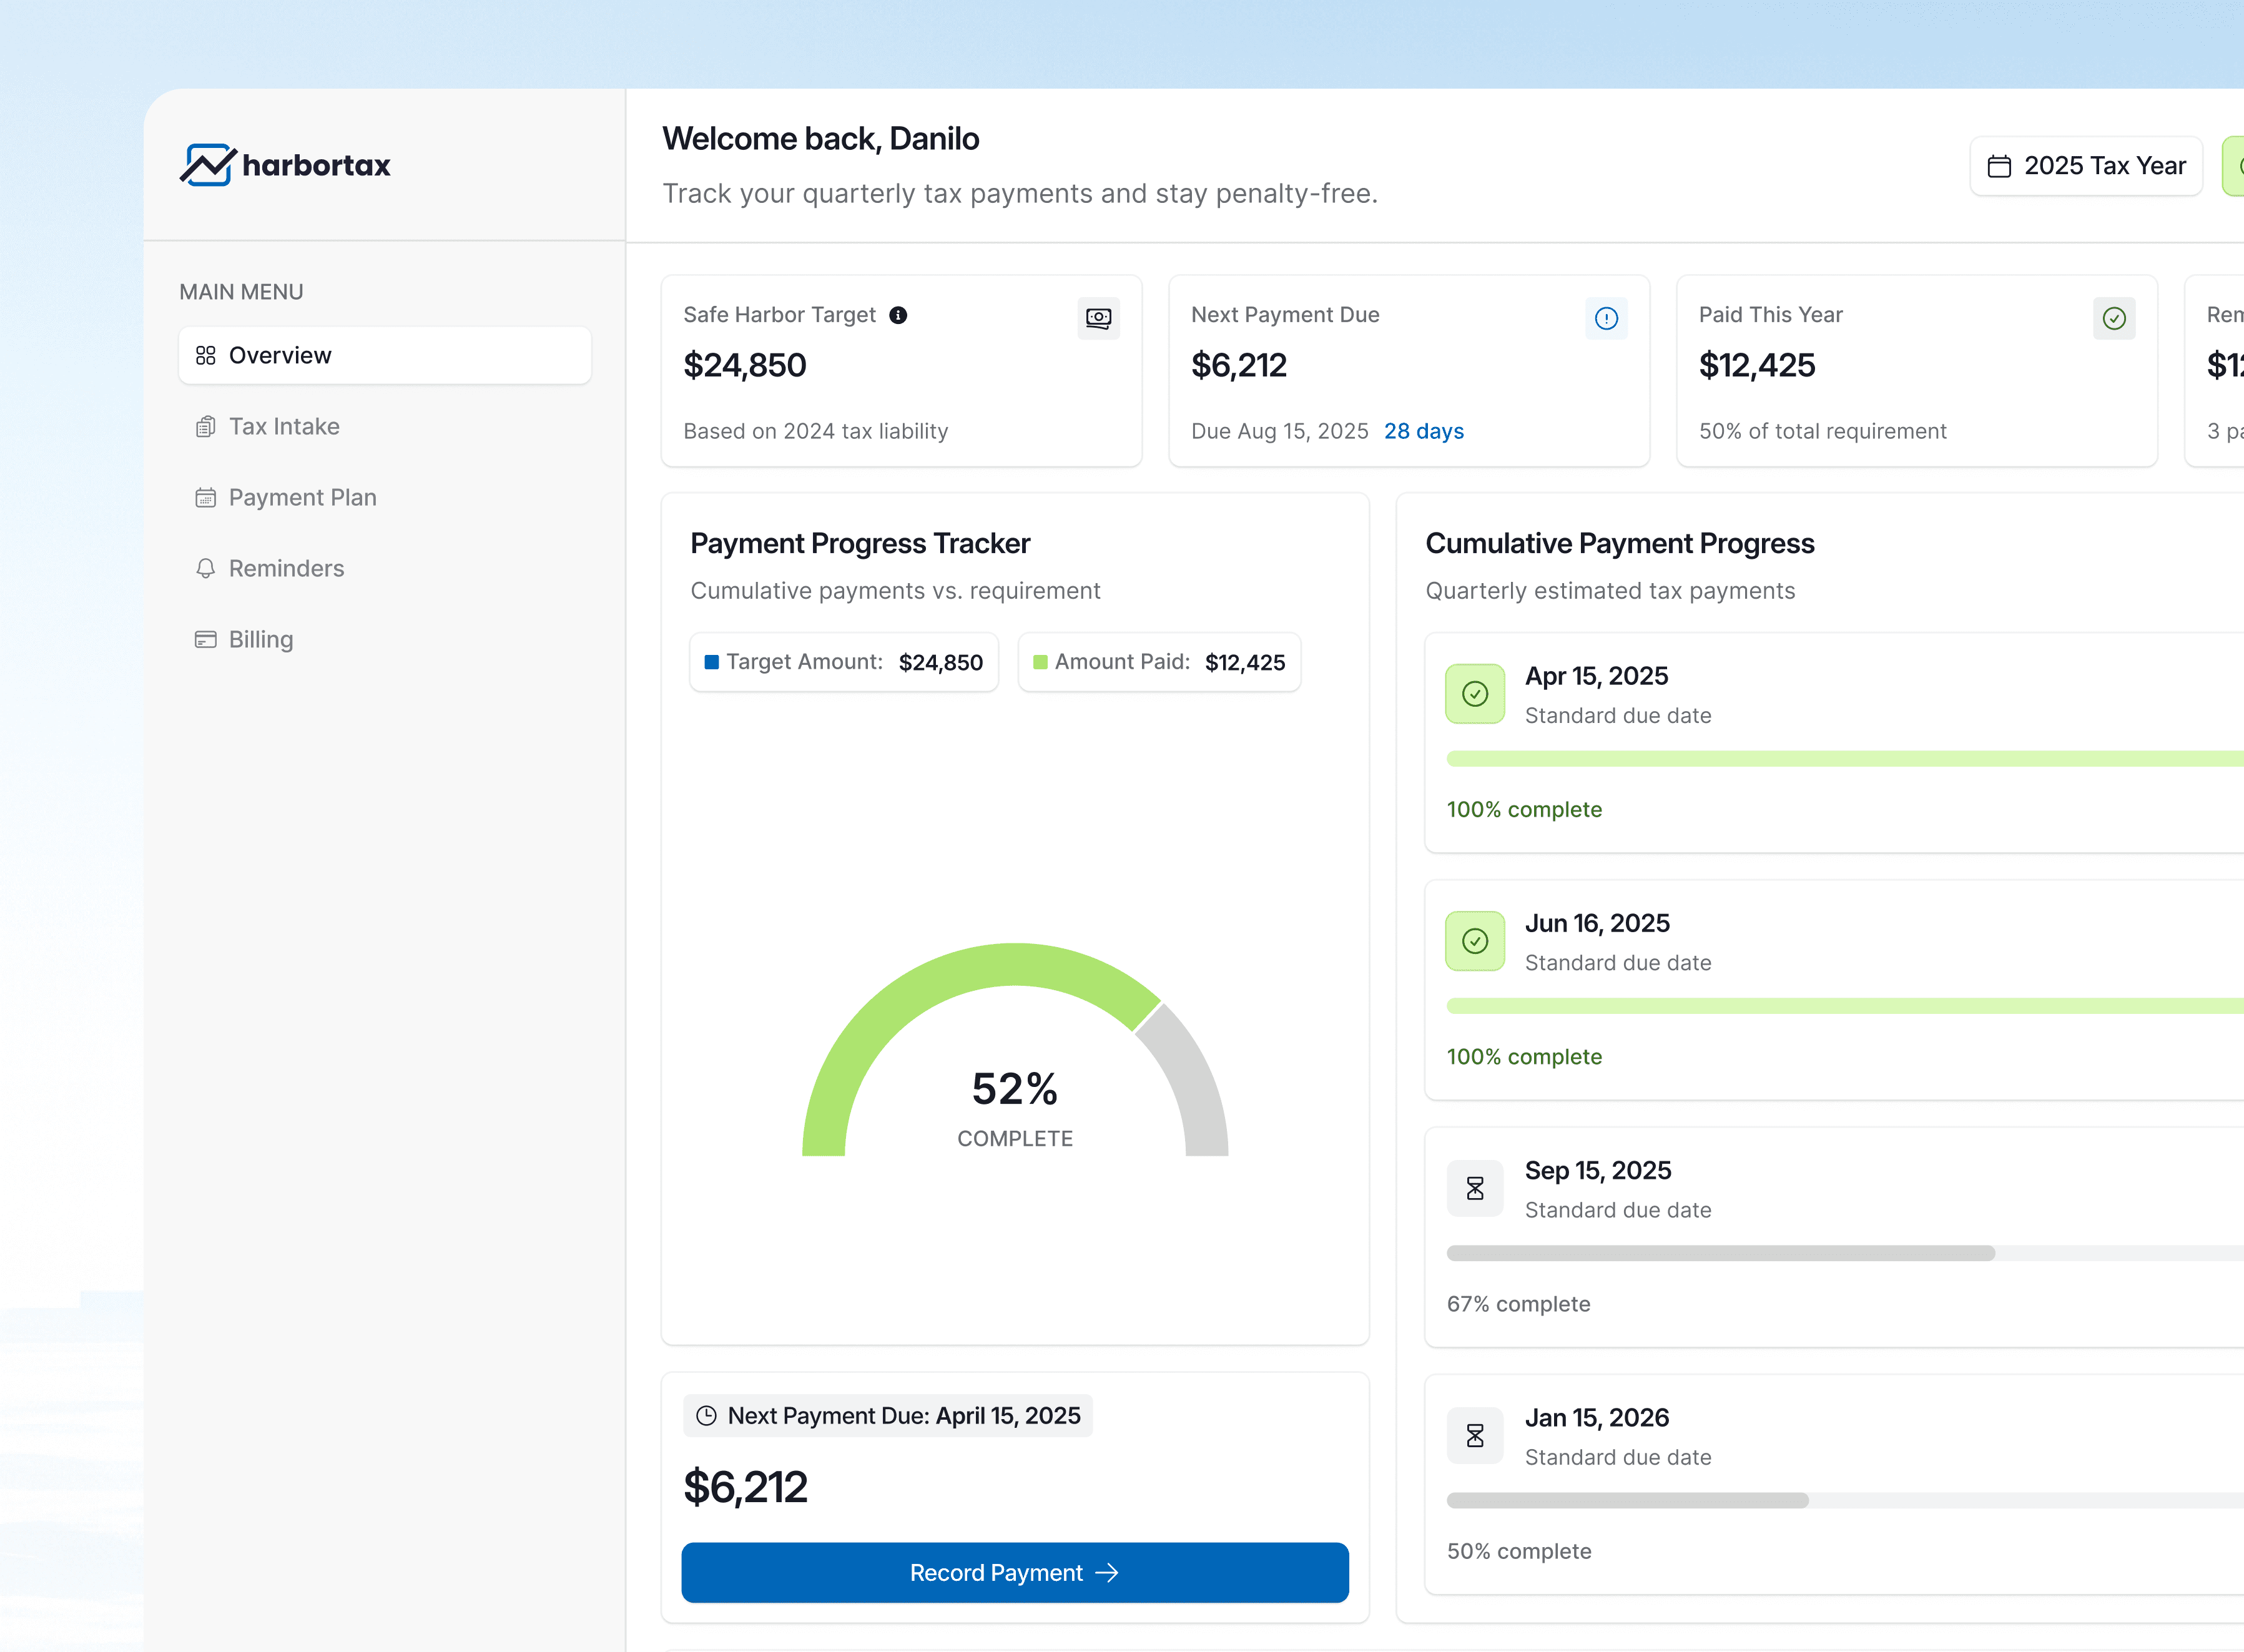This screenshot has width=2244, height=1652.
Task: Click the alert icon on Next Payment Due card
Action: click(x=1606, y=318)
